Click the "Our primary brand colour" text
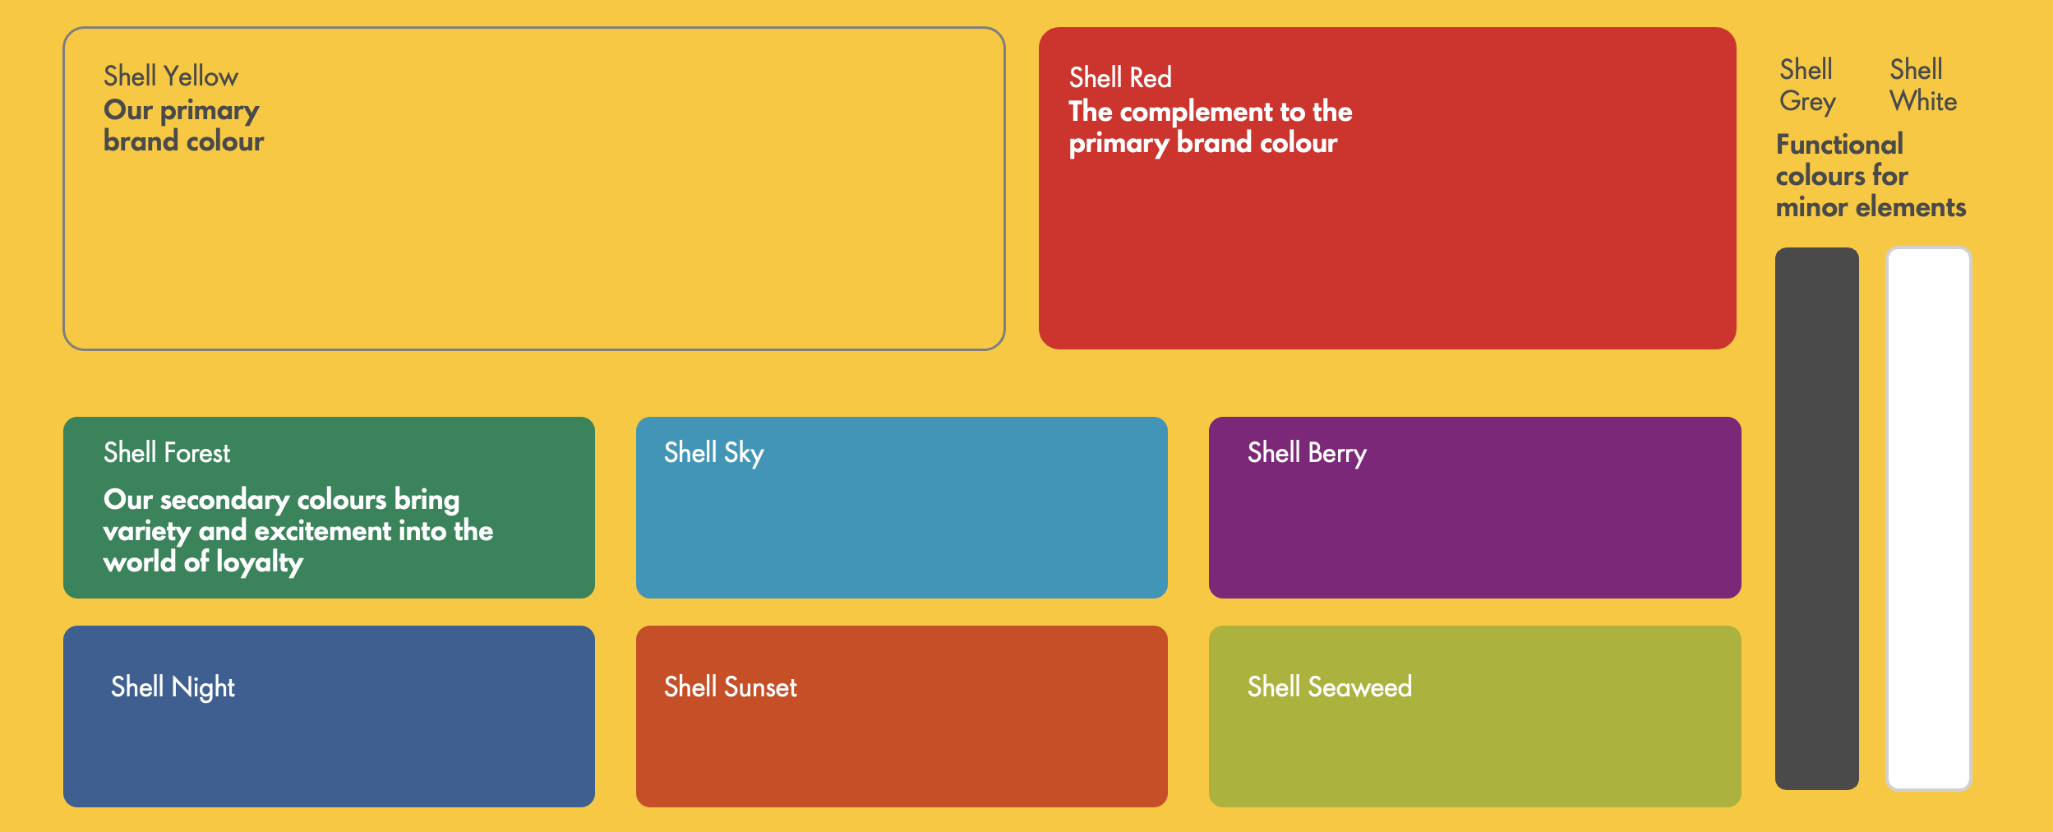 click(x=183, y=126)
